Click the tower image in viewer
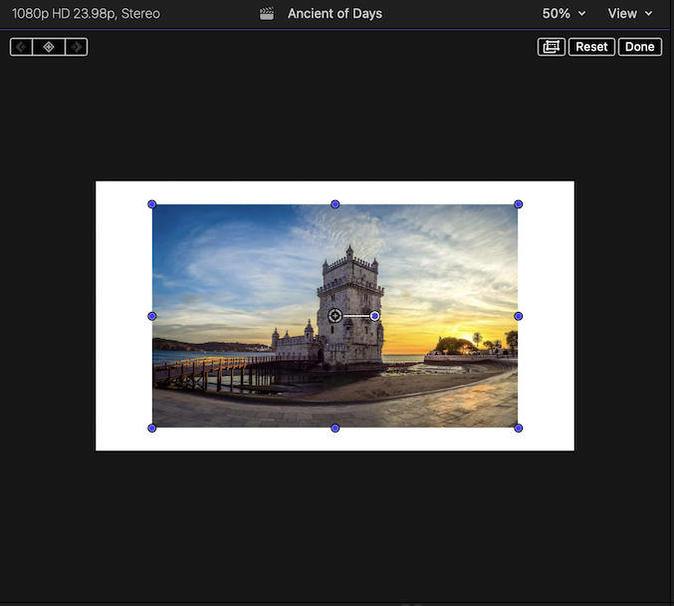The width and height of the screenshot is (674, 606). coord(336,316)
